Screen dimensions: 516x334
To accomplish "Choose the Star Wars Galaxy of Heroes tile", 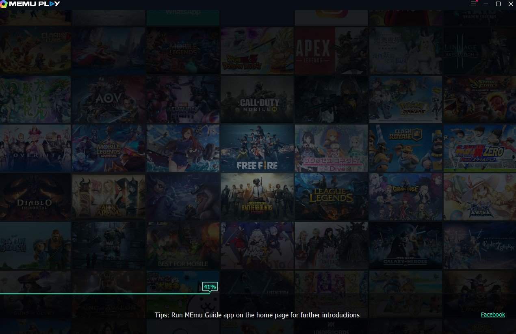I will [405, 246].
